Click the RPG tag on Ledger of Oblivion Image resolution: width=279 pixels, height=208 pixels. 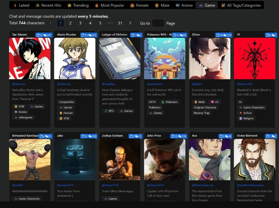tap(109, 111)
